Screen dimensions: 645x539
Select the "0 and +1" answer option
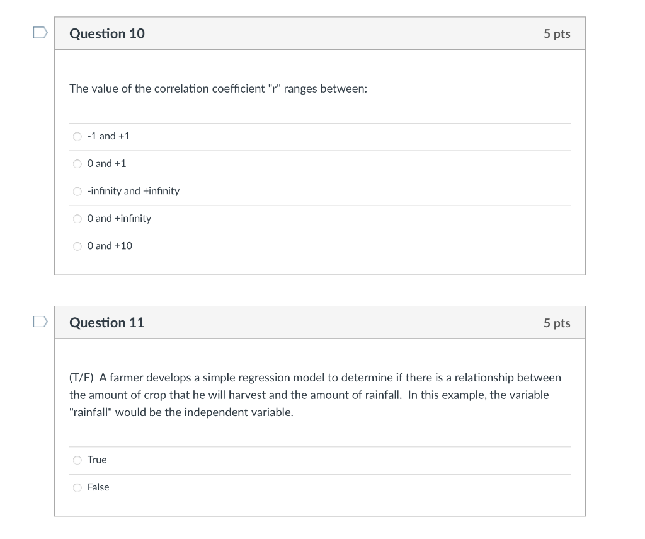point(76,163)
